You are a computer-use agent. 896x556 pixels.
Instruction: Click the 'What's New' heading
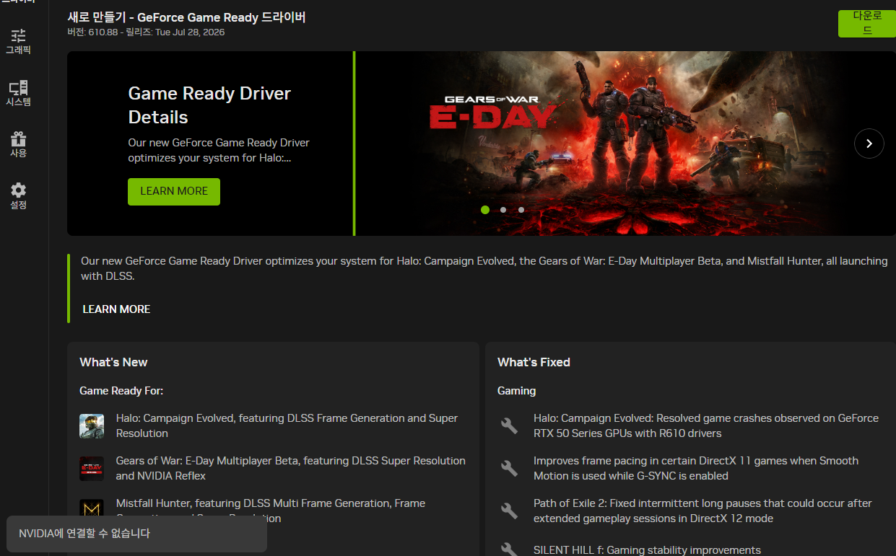(x=113, y=362)
